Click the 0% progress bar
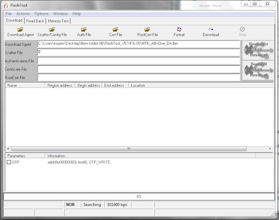 (139, 196)
